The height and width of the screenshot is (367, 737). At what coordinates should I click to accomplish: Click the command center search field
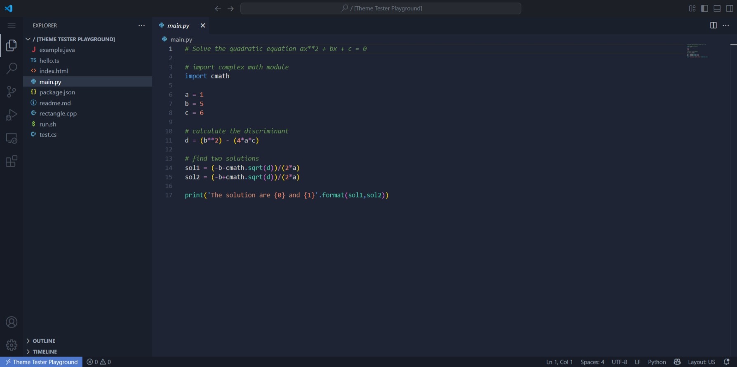point(380,8)
